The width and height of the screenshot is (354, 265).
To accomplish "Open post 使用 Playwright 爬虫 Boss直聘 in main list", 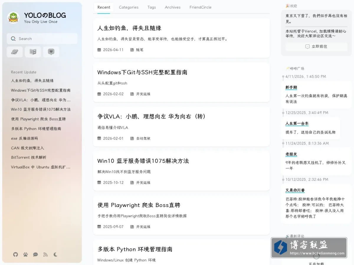I will (x=139, y=205).
